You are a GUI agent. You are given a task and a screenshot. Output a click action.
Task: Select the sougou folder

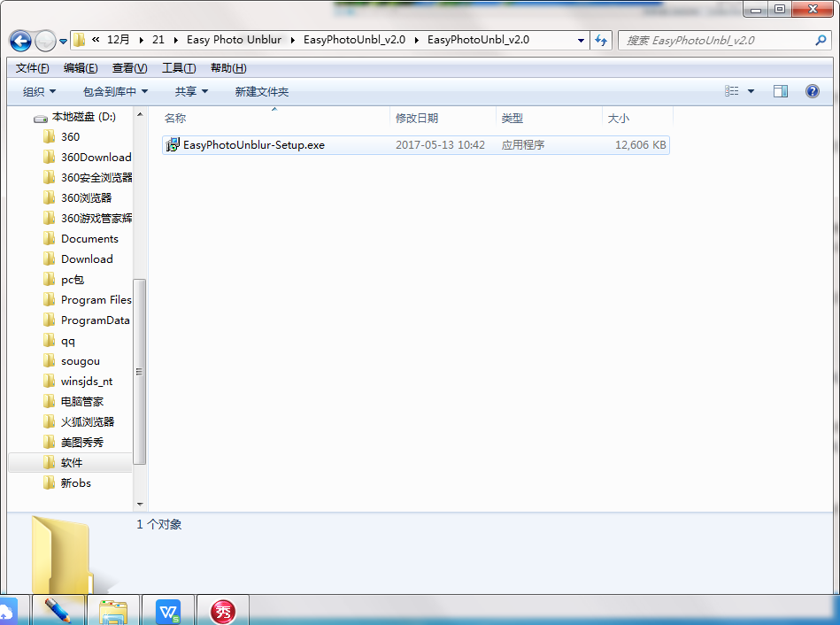pos(71,360)
